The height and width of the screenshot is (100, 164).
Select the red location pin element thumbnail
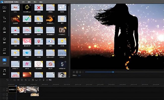tap(39, 41)
